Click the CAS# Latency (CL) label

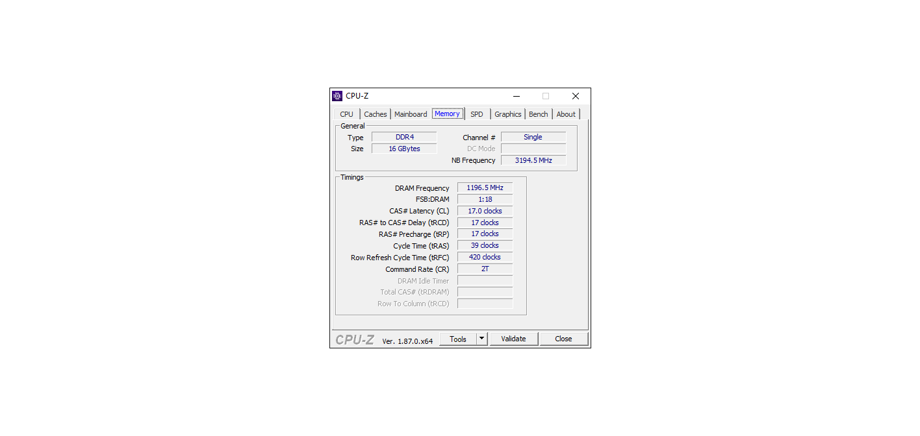419,212
